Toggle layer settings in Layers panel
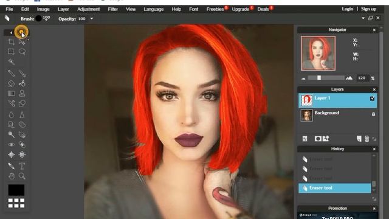 click(x=305, y=139)
